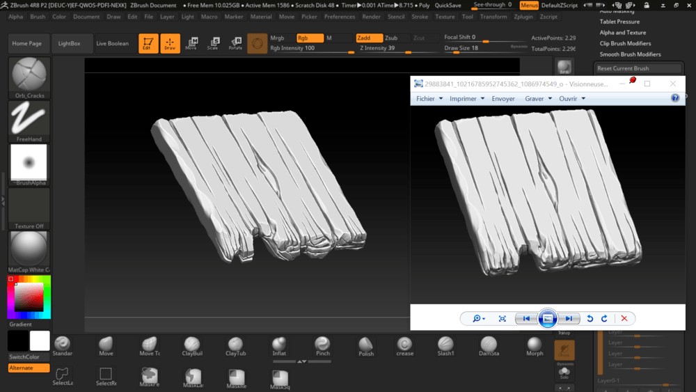Select the Pinch brush
The image size is (696, 392).
(322, 346)
